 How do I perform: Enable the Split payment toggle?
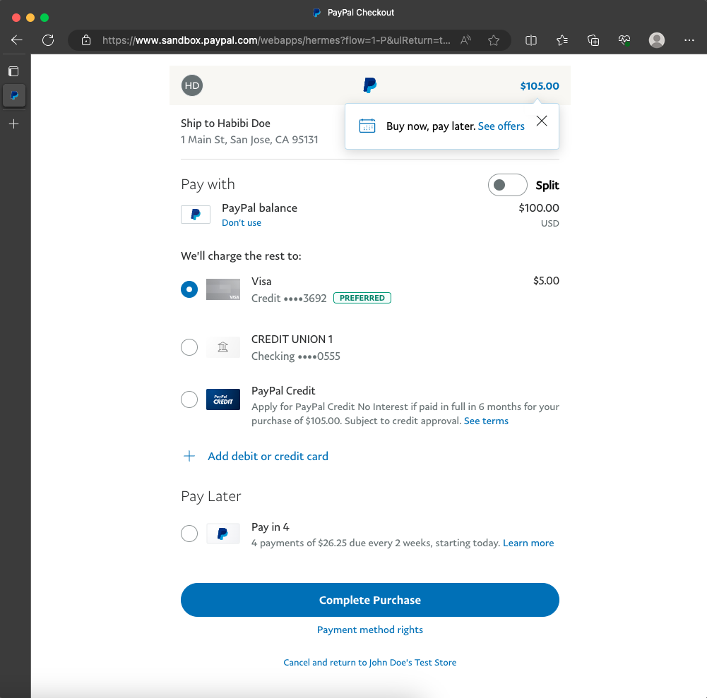(507, 185)
